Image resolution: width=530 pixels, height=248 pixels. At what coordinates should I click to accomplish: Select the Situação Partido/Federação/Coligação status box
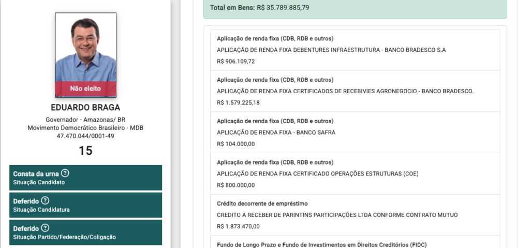click(x=85, y=232)
